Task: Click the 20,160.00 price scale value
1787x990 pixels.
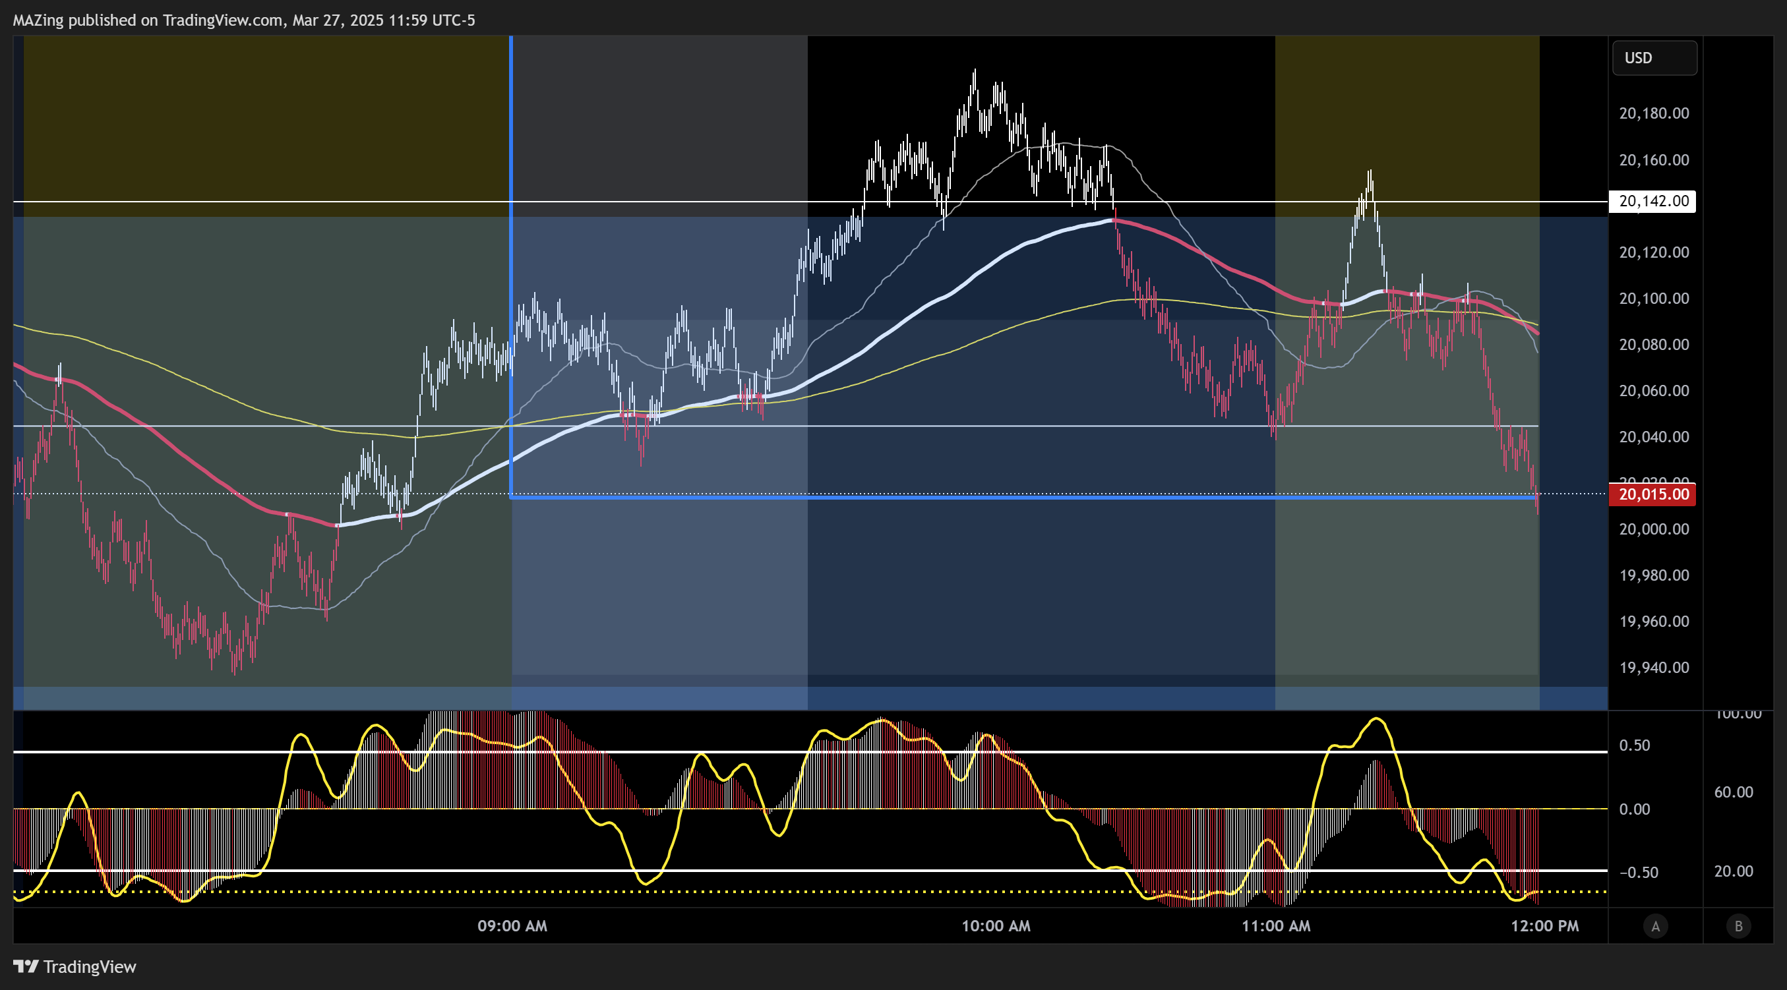Action: click(x=1654, y=160)
